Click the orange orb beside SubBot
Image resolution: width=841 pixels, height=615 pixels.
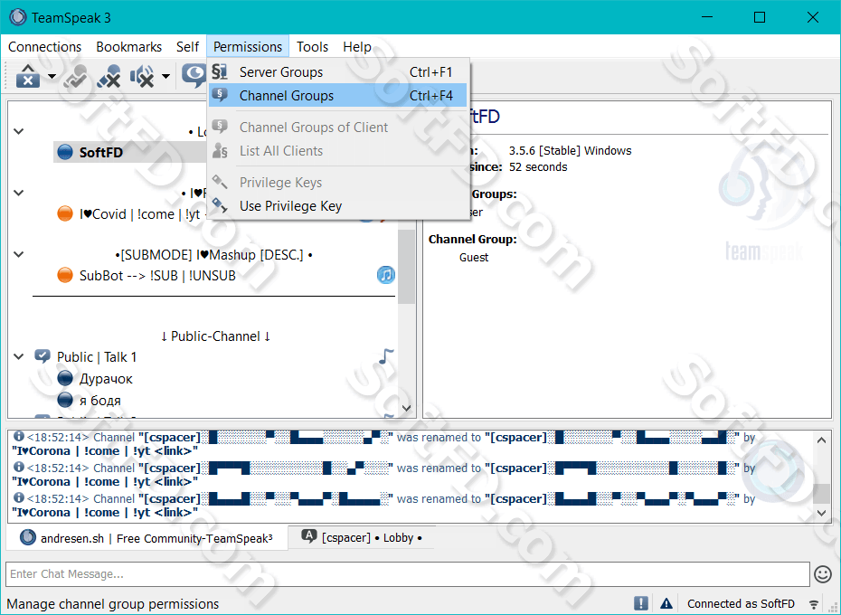click(65, 275)
